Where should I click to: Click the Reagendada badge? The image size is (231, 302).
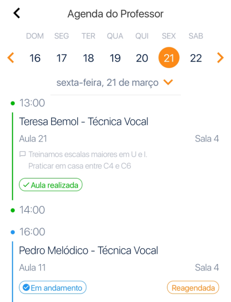click(x=193, y=288)
